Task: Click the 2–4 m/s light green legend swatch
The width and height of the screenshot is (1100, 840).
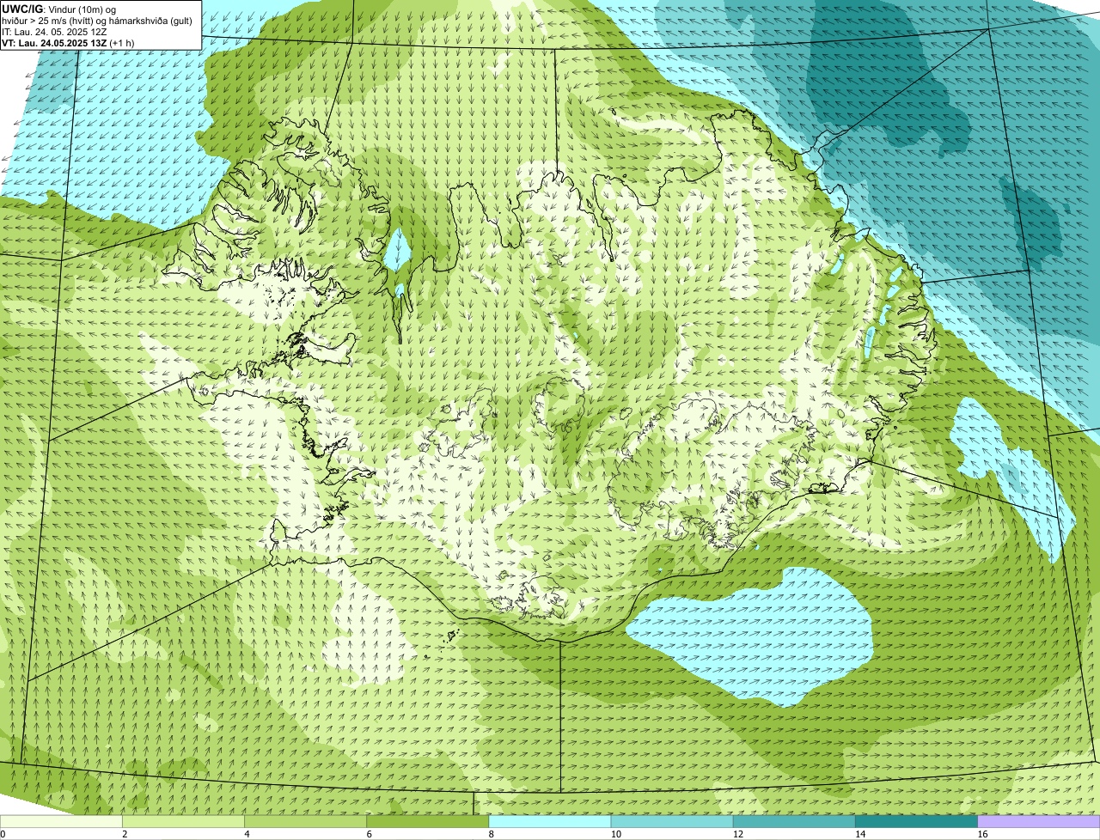Action: pos(183,821)
